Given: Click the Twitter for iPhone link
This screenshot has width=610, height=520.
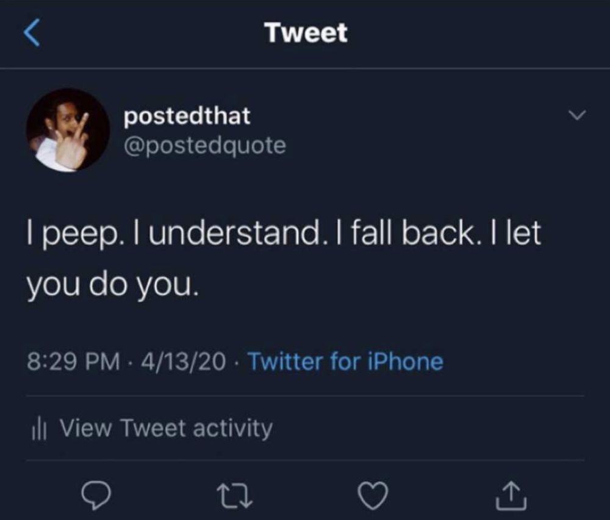Looking at the screenshot, I should (x=346, y=362).
